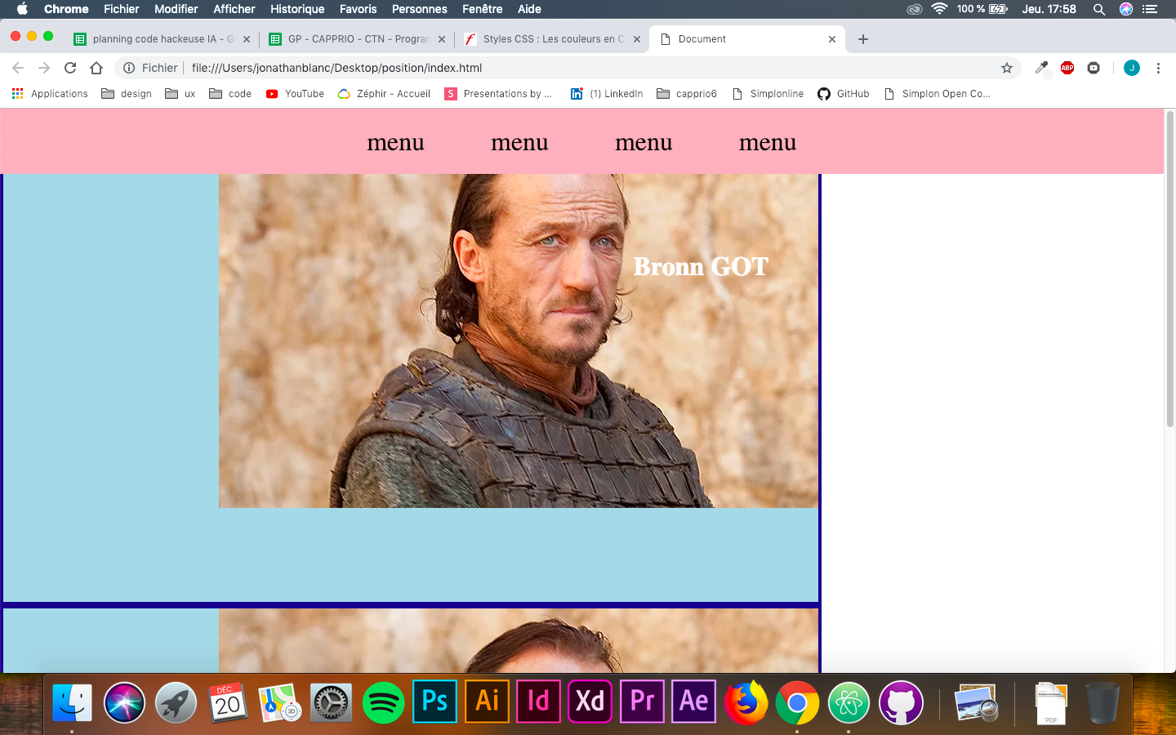Open the Simplonline bookmark

click(x=768, y=94)
